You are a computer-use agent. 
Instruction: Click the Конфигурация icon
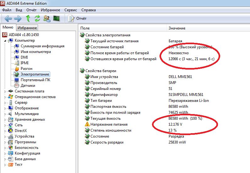click(11, 153)
